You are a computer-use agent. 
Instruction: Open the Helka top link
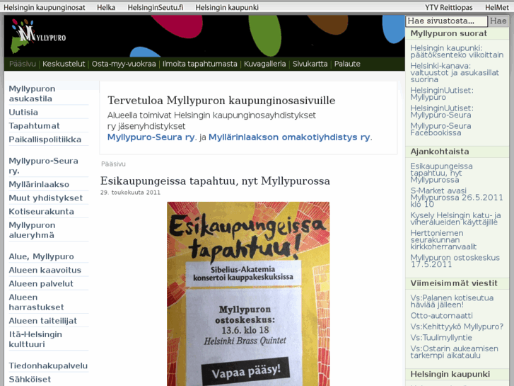click(x=106, y=7)
